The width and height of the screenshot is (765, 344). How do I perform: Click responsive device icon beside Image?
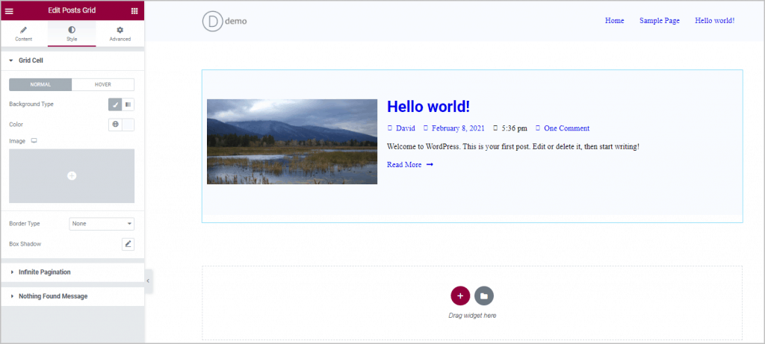click(34, 140)
